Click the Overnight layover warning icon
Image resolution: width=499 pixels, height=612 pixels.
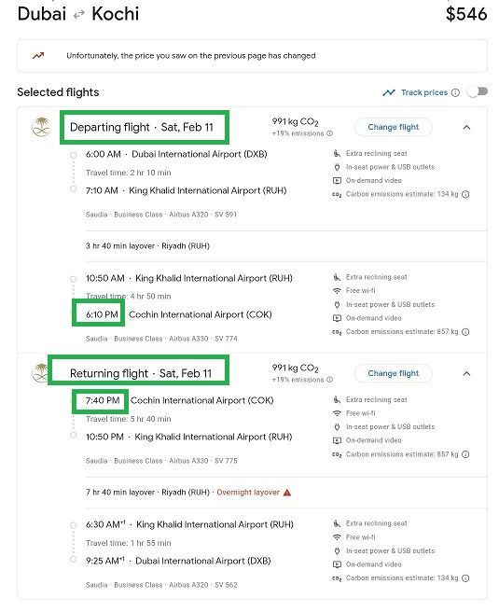[x=287, y=493]
